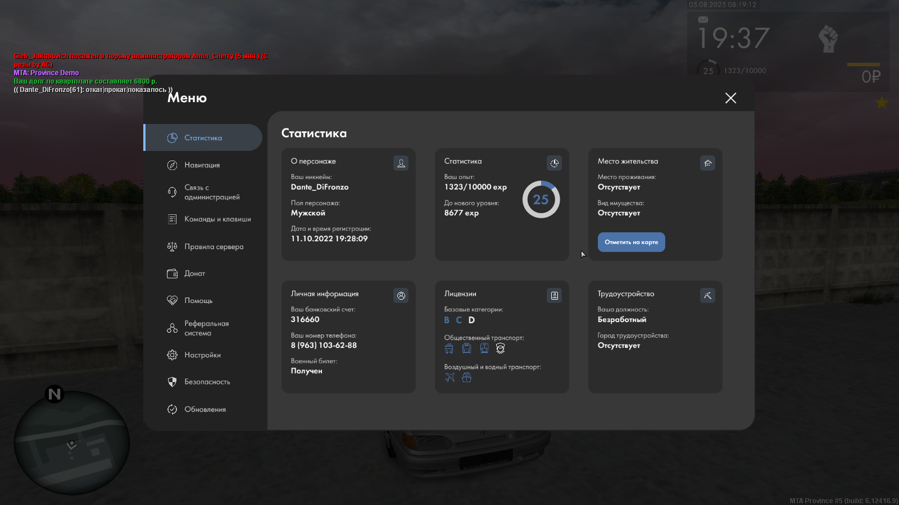Click the nickname Dante_DiFronzo
The height and width of the screenshot is (505, 899).
coord(320,187)
